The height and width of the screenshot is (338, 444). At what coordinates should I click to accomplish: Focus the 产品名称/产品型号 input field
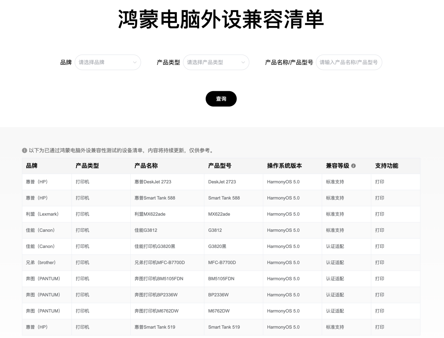(x=349, y=62)
